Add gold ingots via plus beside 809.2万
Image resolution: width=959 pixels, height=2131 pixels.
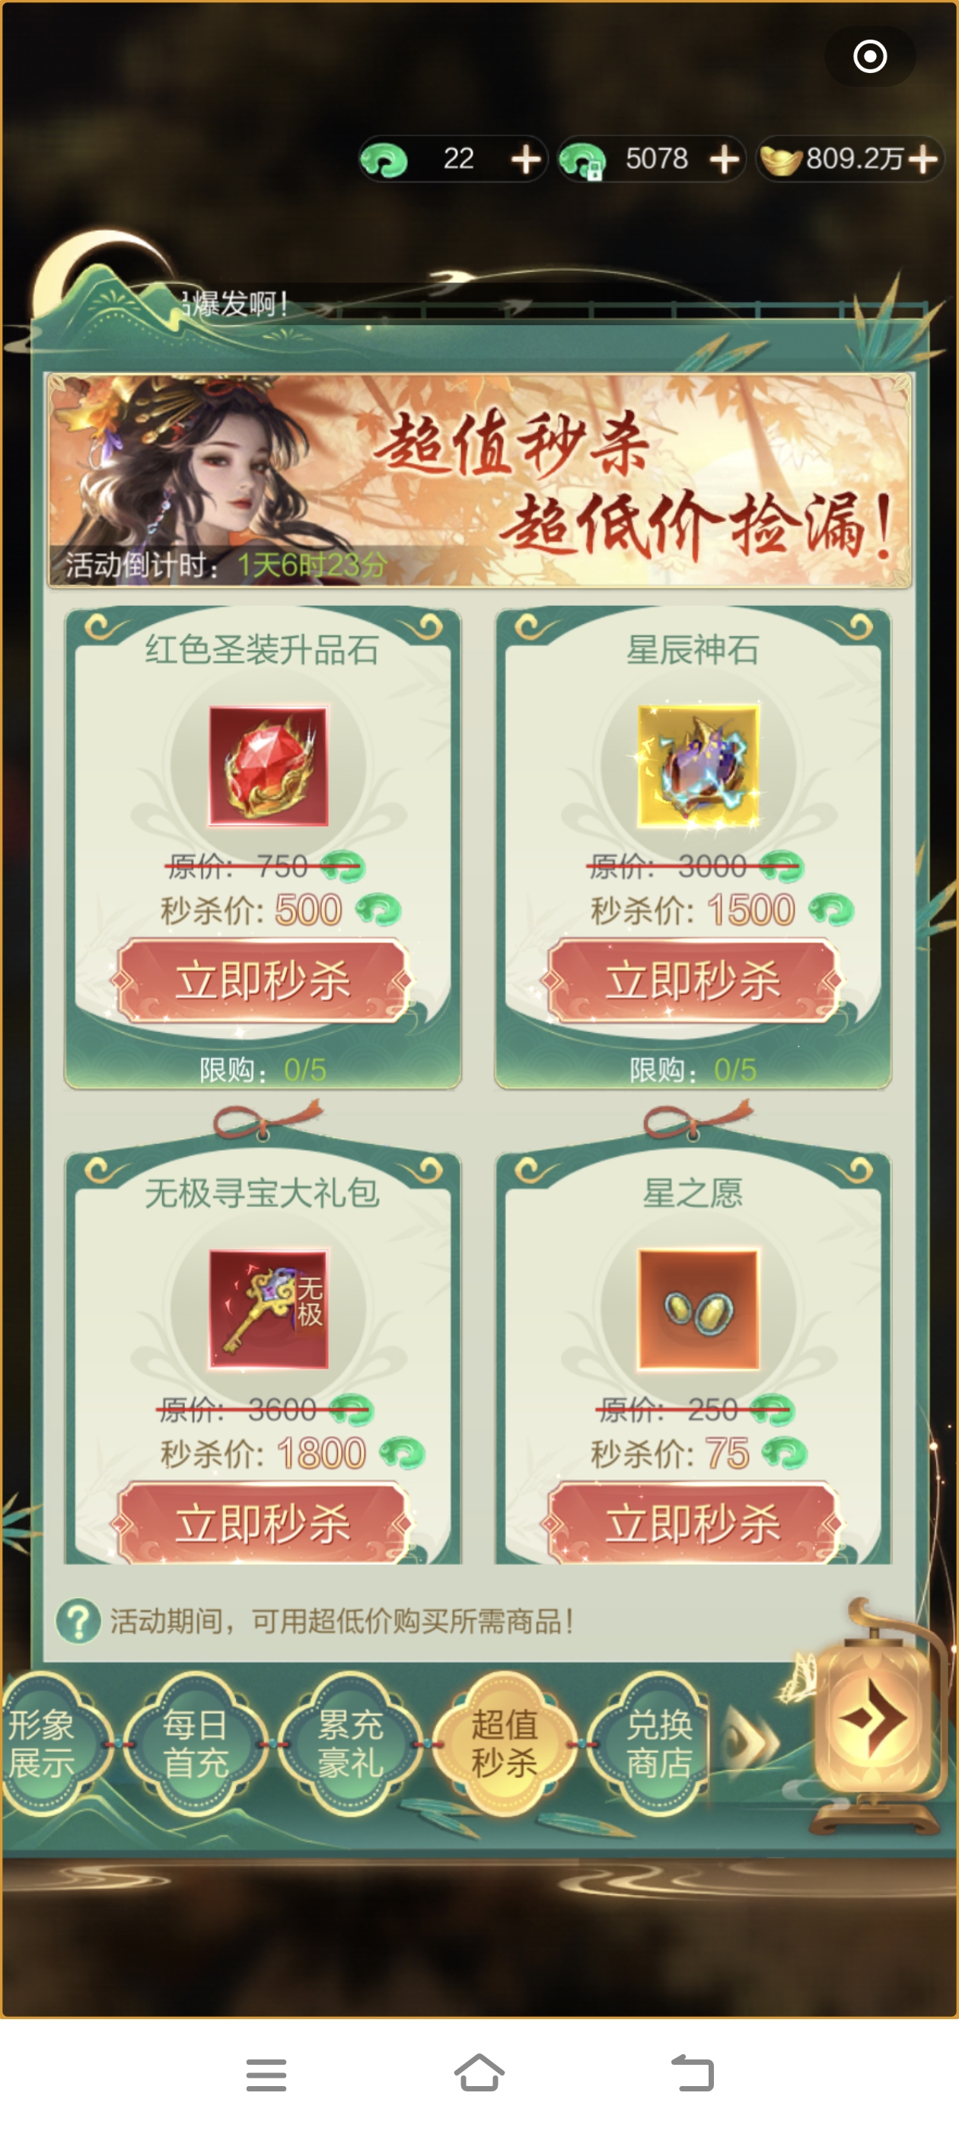tap(922, 159)
